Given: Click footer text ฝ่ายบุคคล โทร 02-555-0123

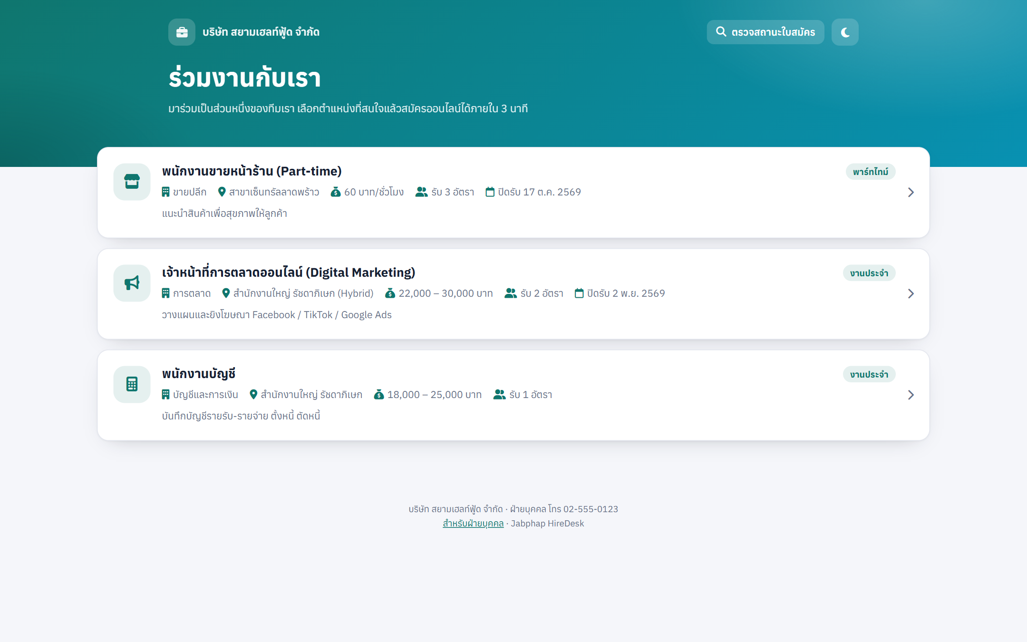Looking at the screenshot, I should [x=564, y=509].
